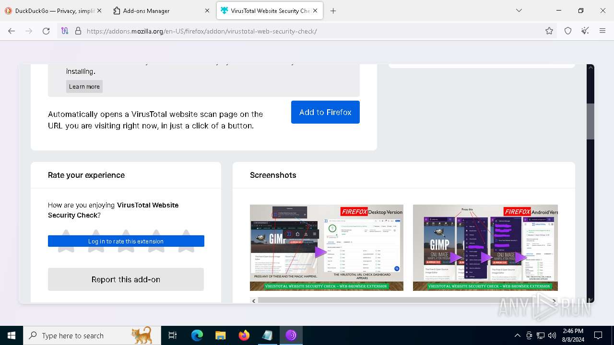Screen dimensions: 614x345
Task: Open the shield protection icon in toolbar
Action: [568, 31]
